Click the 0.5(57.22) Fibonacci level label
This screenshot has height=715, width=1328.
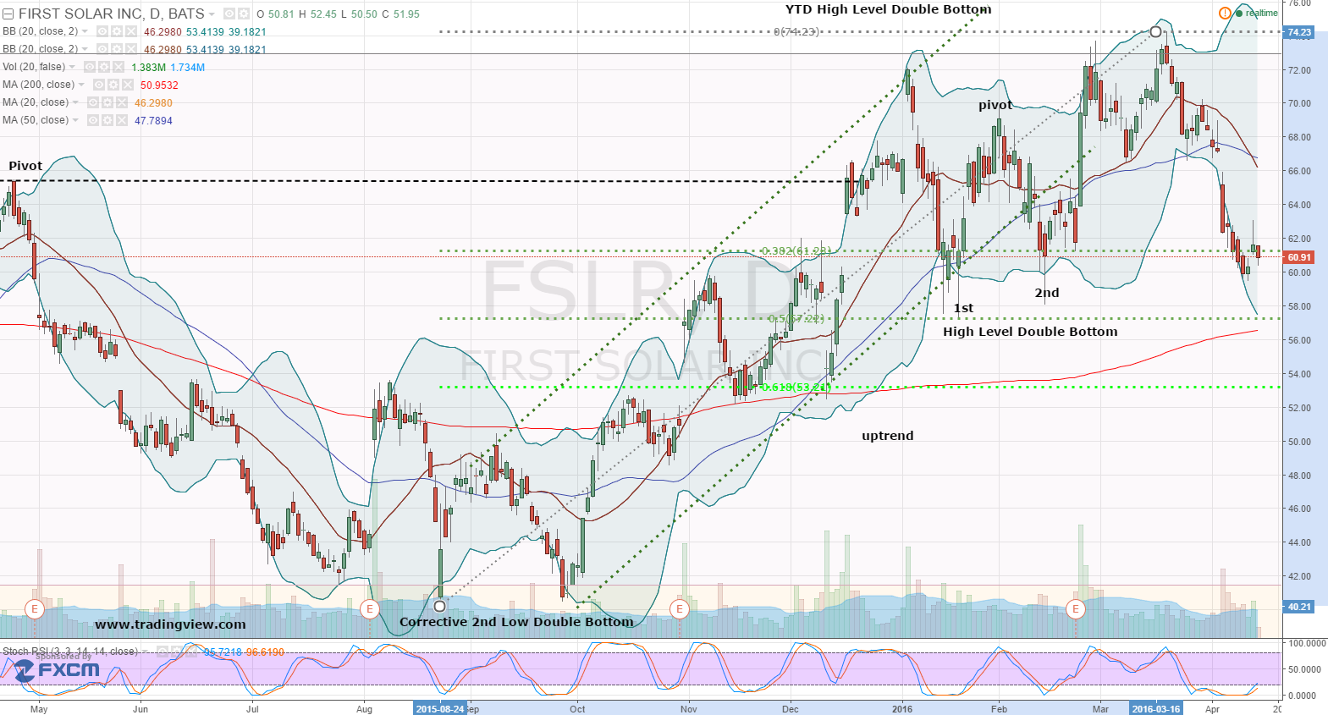pyautogui.click(x=796, y=319)
